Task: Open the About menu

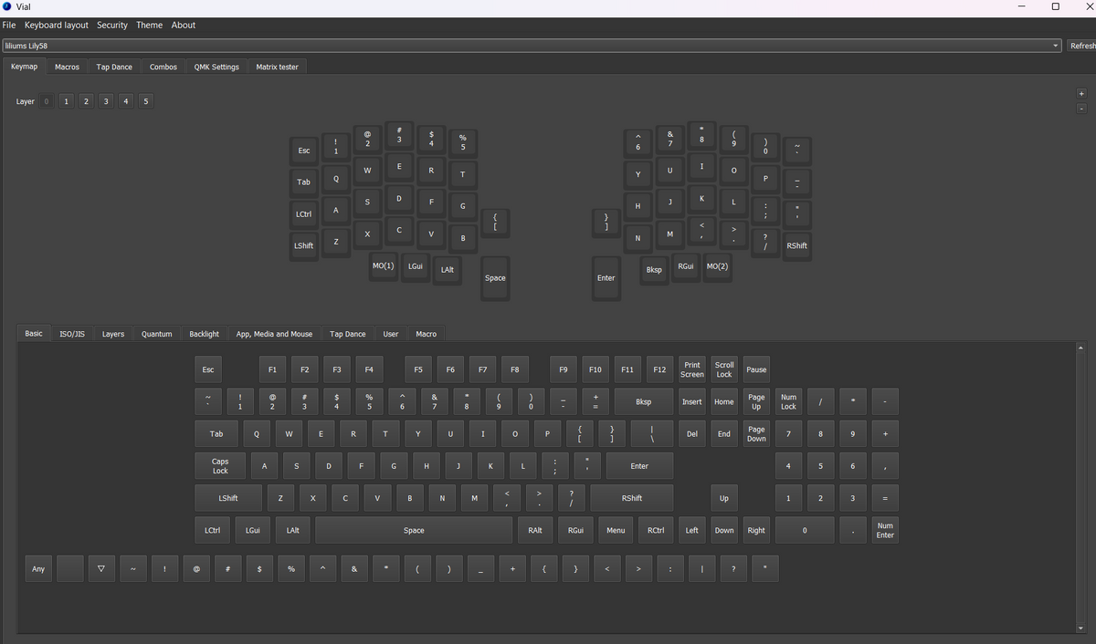Action: coord(184,26)
